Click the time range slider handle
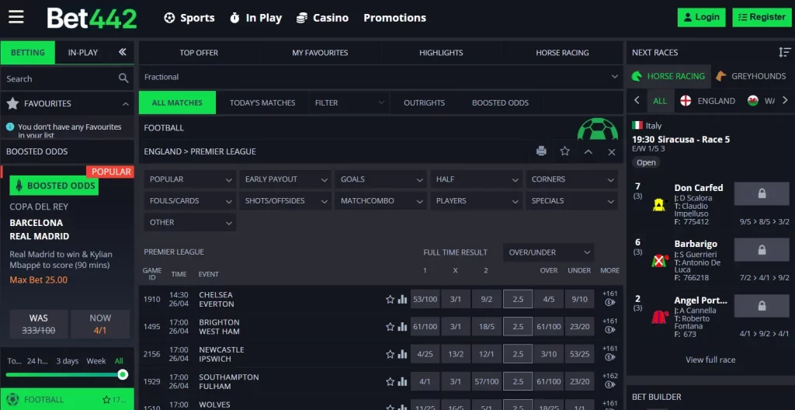The width and height of the screenshot is (795, 410). (x=122, y=375)
